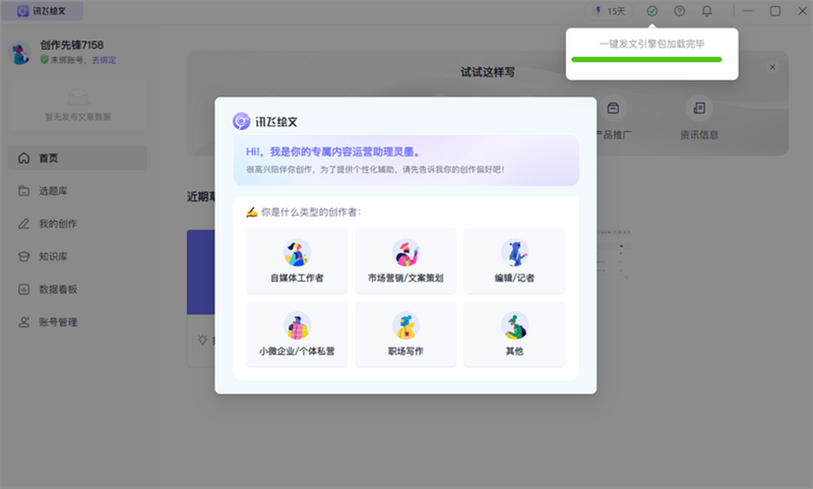
Task: Select 编辑/记者 as creator type
Action: click(x=514, y=261)
